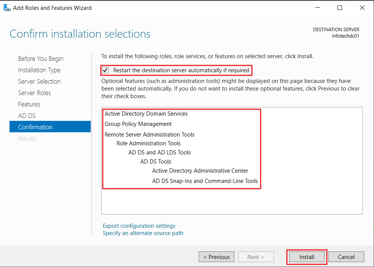Open Specify an alternate source path link
Viewport: 374px width, 267px height.
pos(143,233)
